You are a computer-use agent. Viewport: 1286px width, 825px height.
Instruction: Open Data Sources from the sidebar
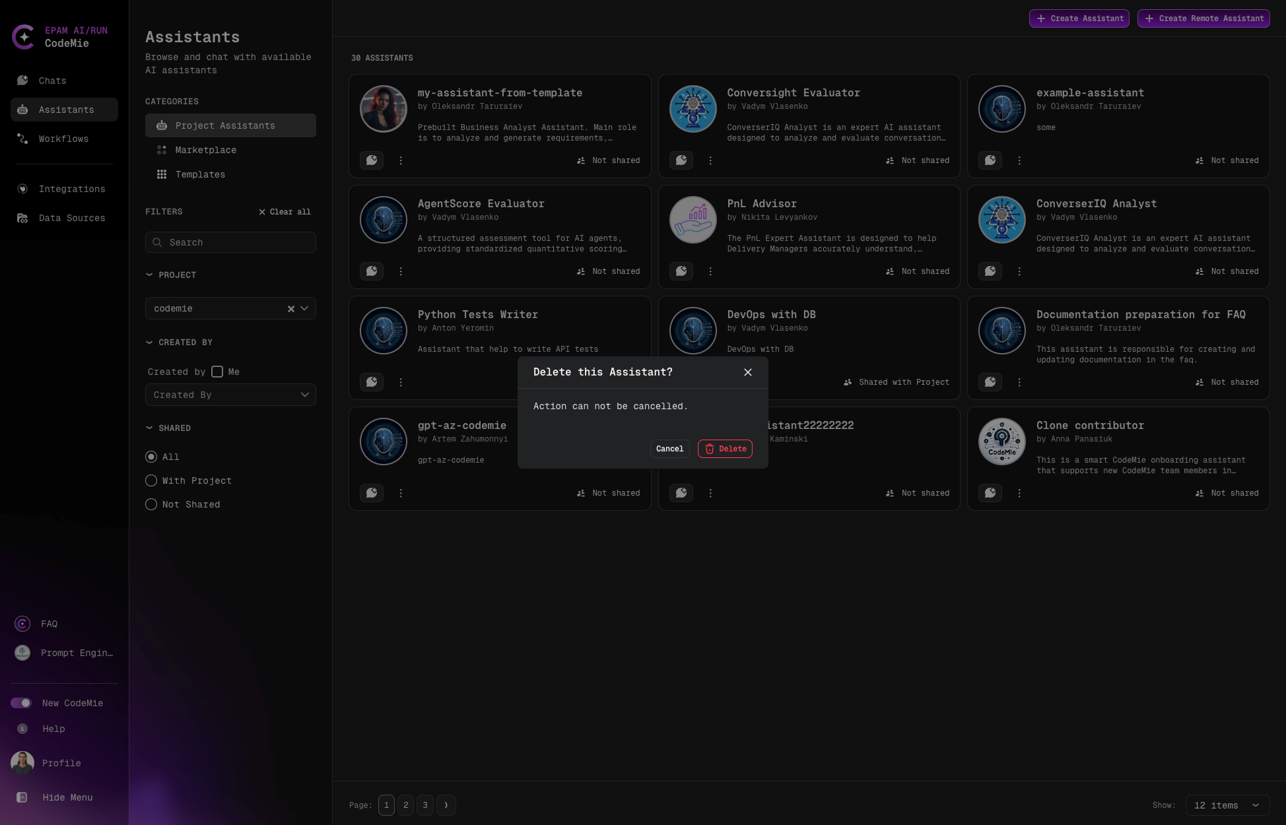(22, 218)
